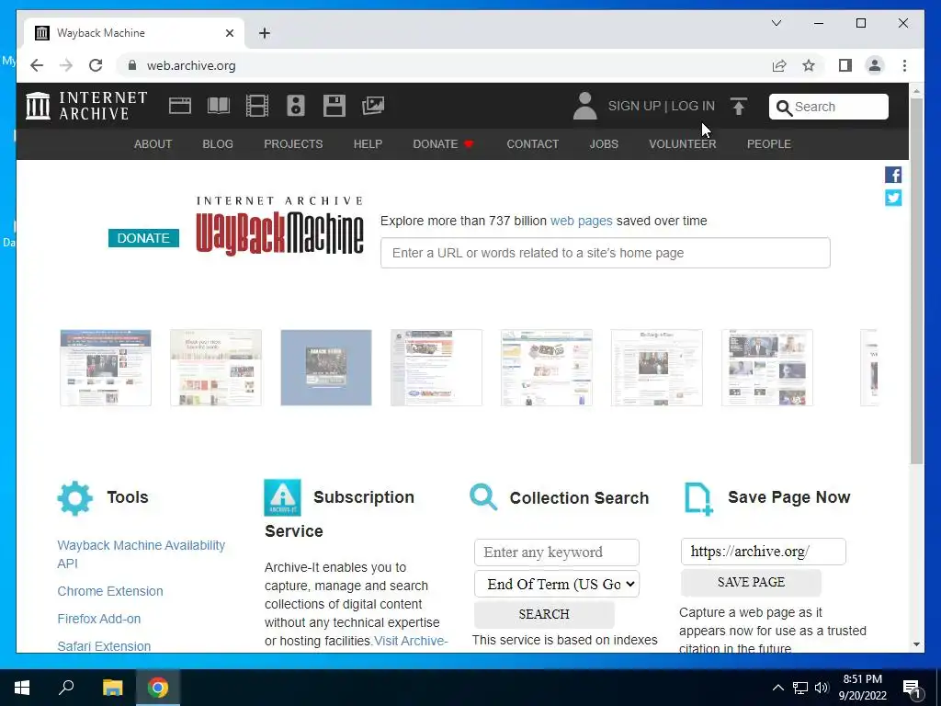This screenshot has width=941, height=706.
Task: Open the notification center icon
Action: [913, 688]
